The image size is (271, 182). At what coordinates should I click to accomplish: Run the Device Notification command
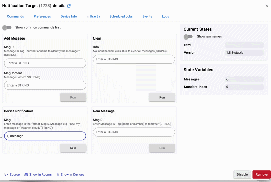(x=73, y=148)
